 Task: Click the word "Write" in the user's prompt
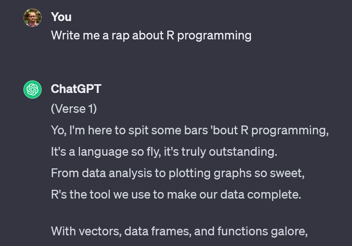[65, 36]
